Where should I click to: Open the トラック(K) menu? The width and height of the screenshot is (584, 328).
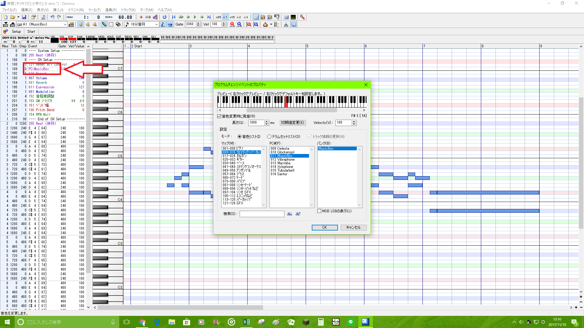(128, 10)
